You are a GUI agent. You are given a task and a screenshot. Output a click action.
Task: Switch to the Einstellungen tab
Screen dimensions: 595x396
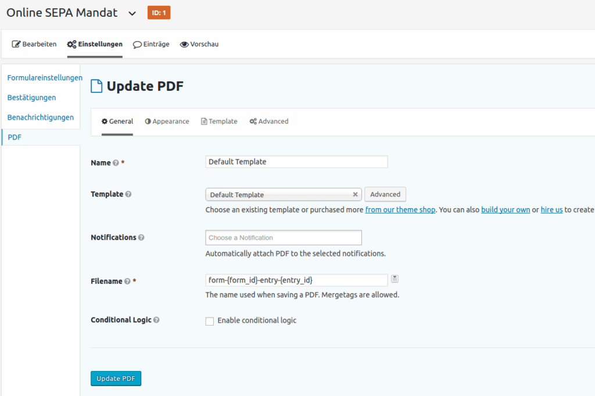95,44
